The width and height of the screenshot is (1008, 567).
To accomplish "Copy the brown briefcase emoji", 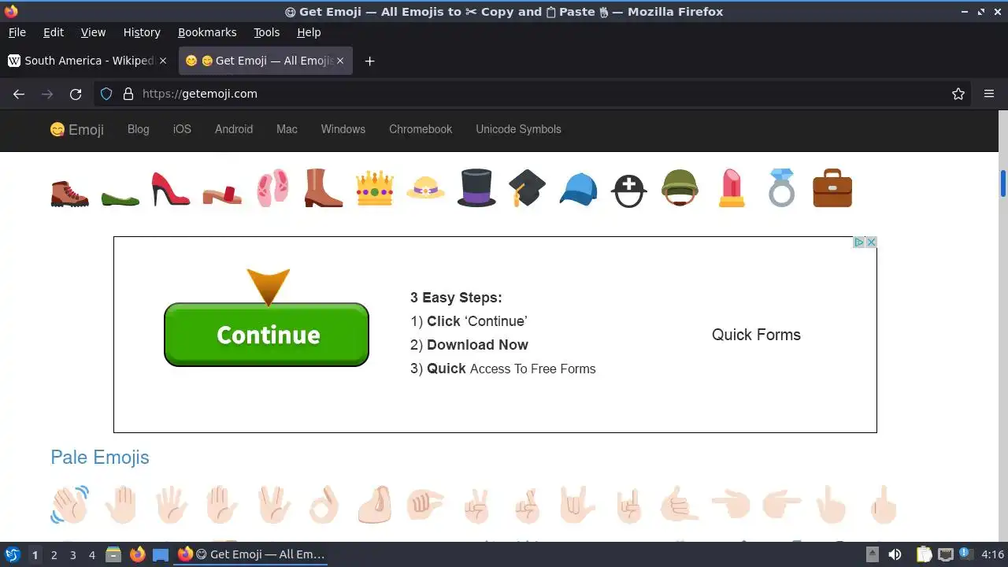I will coord(832,190).
